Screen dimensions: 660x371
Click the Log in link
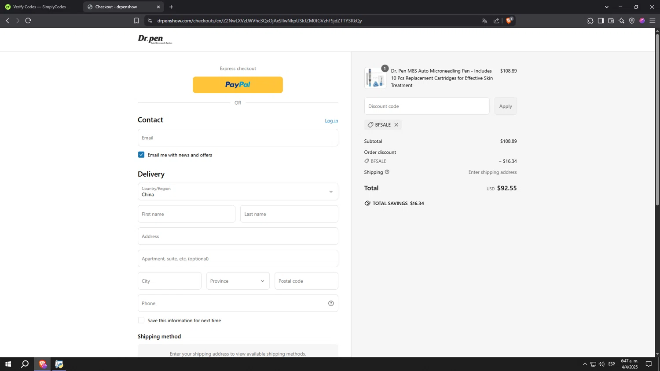(331, 121)
